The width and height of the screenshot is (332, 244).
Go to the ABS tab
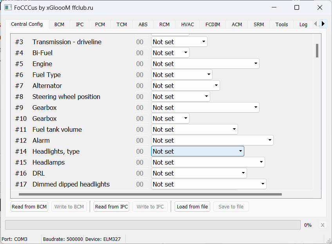tap(143, 24)
